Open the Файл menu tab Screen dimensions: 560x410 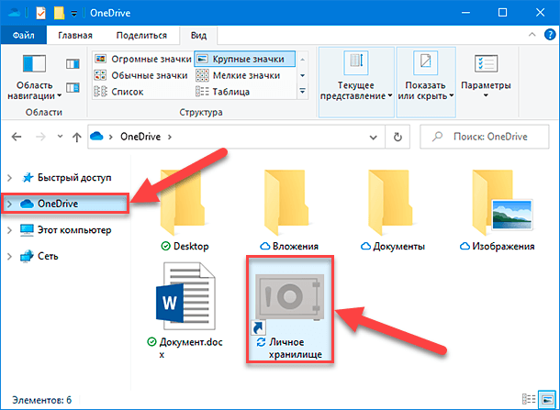24,36
